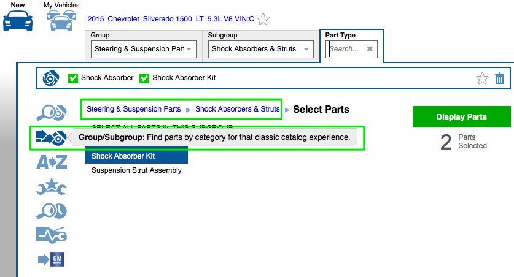Image resolution: width=514 pixels, height=277 pixels.
Task: Open the A-Z alphabetical part search icon
Action: pos(52,162)
